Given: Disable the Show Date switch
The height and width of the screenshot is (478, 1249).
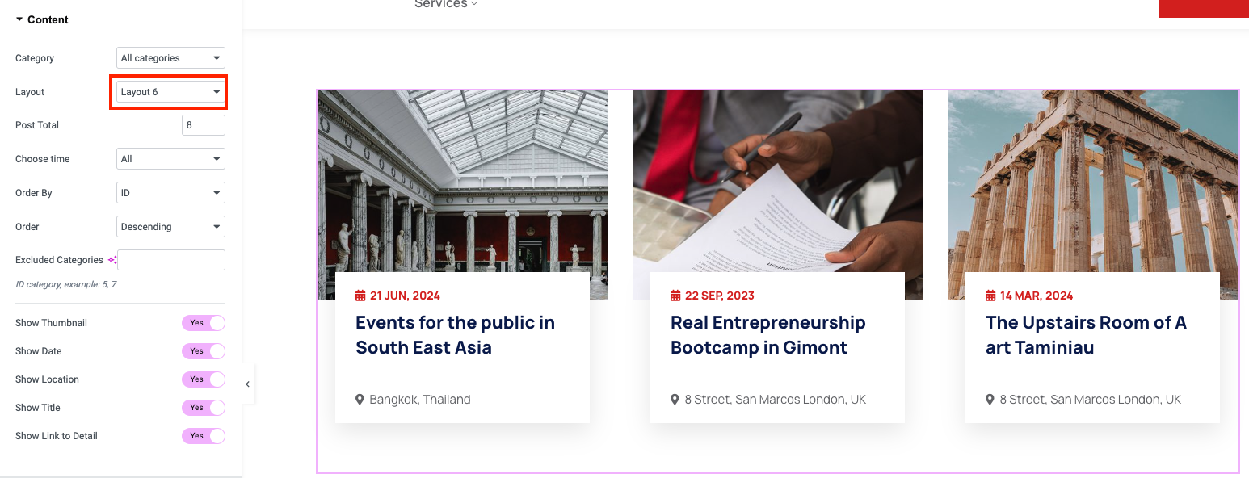Looking at the screenshot, I should click(x=203, y=351).
